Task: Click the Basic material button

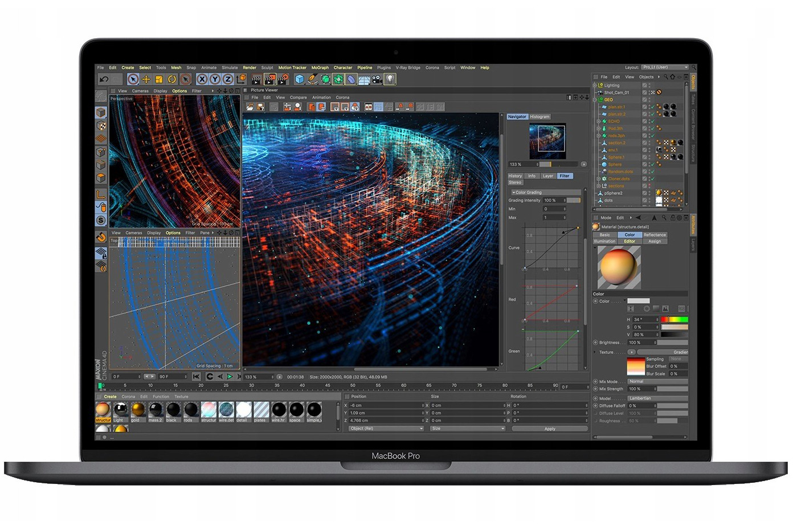Action: [x=604, y=235]
